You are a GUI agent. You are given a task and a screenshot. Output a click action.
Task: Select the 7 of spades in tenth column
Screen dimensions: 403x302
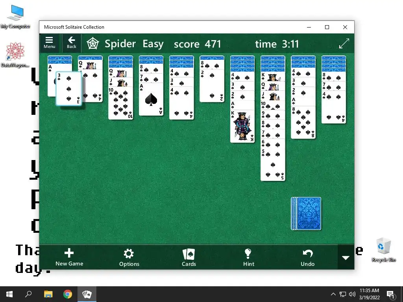click(334, 86)
